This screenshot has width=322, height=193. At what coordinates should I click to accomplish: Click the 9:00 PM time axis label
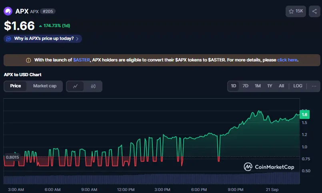236,190
